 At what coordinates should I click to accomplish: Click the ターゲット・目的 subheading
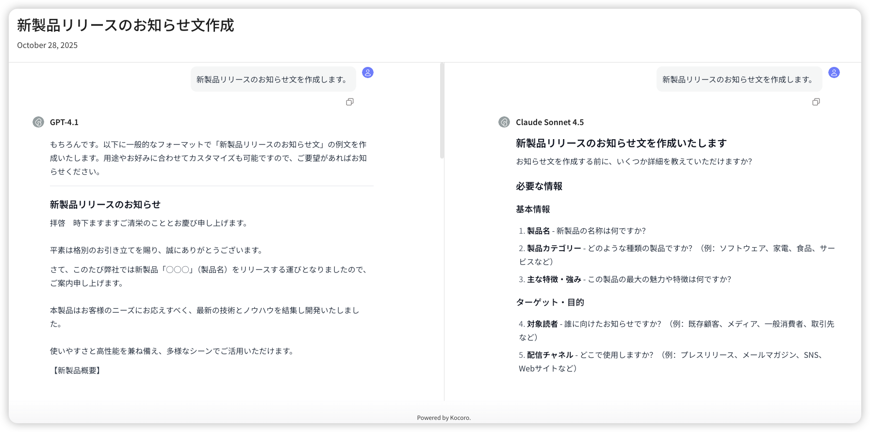[550, 303]
